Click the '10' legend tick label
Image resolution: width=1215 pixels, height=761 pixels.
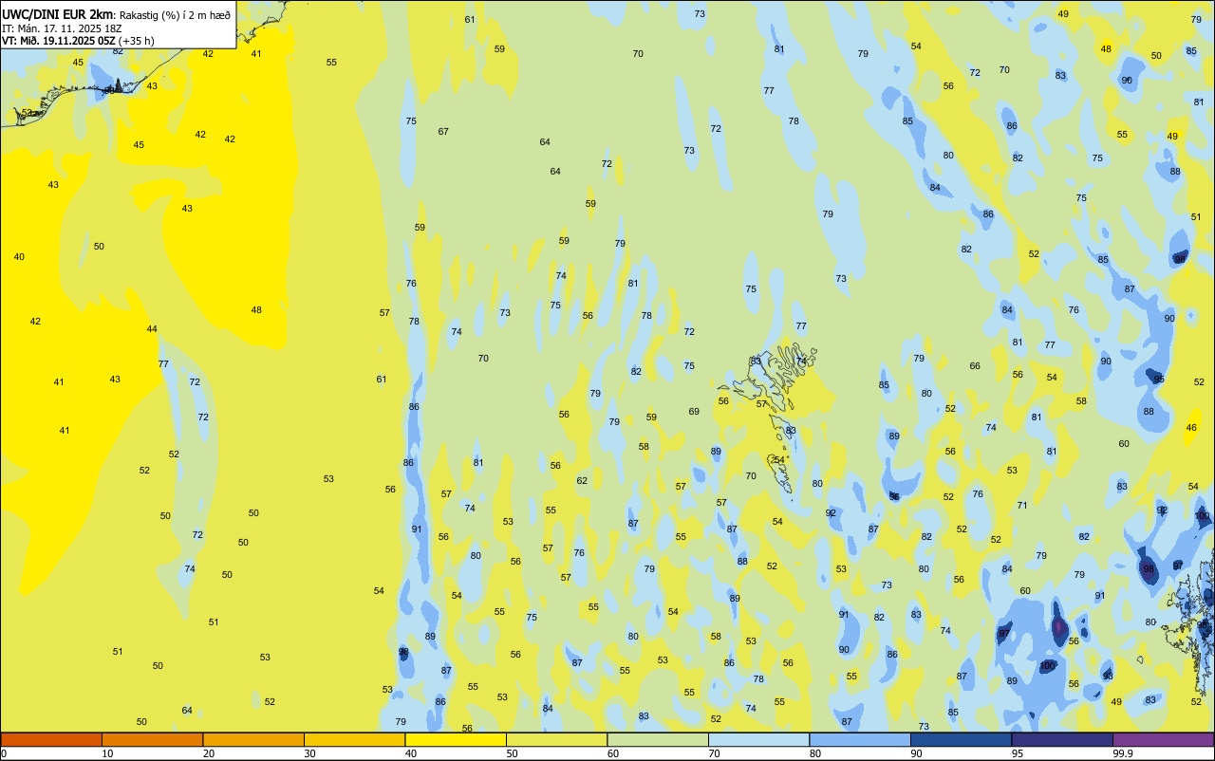coord(107,753)
